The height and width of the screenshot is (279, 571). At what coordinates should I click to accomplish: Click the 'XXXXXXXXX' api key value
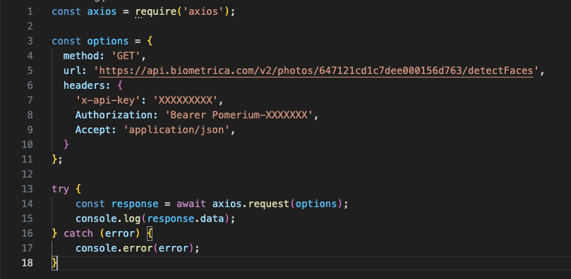coord(186,100)
